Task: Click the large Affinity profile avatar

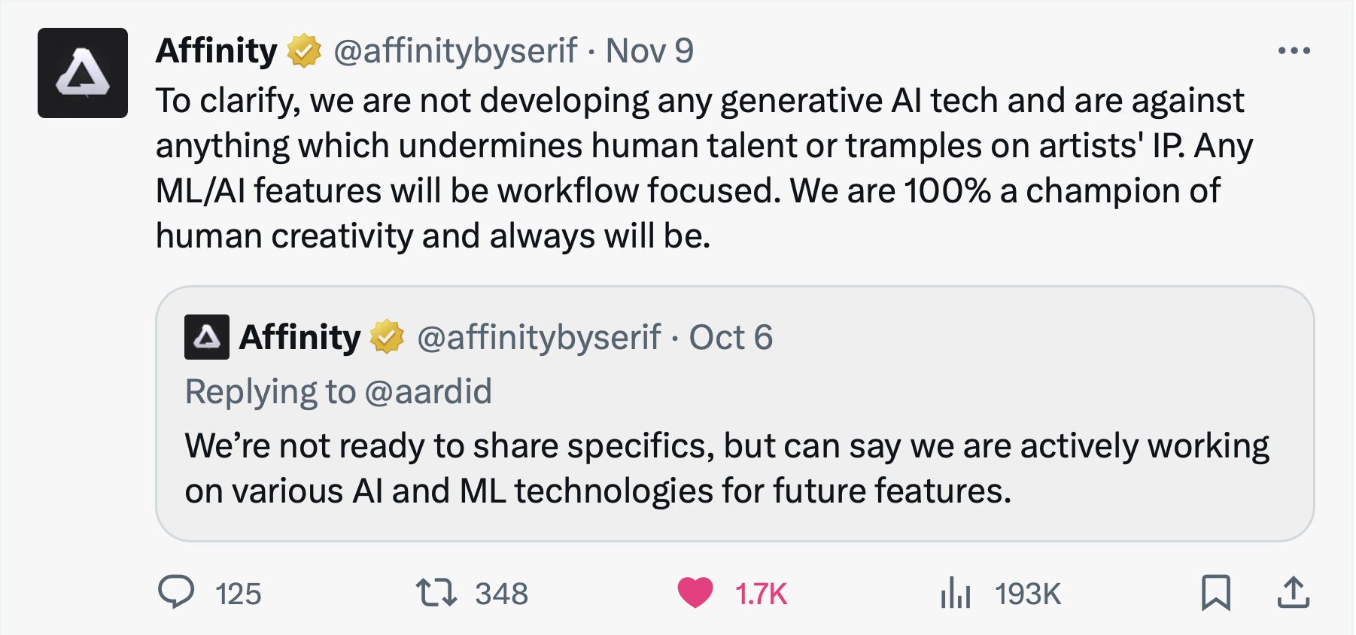Action: pyautogui.click(x=83, y=73)
